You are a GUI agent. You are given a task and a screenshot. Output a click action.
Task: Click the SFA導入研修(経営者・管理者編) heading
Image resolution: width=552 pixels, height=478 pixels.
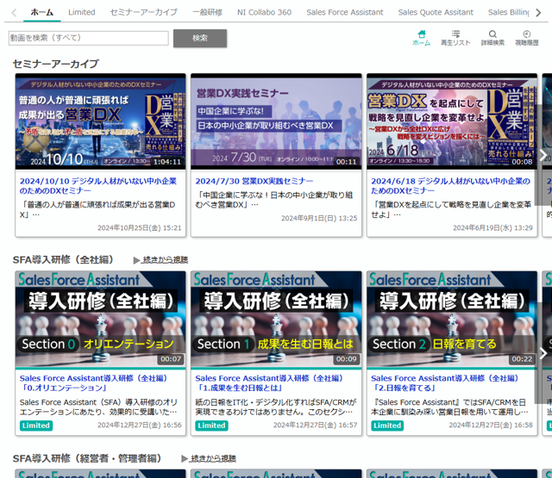click(x=88, y=458)
